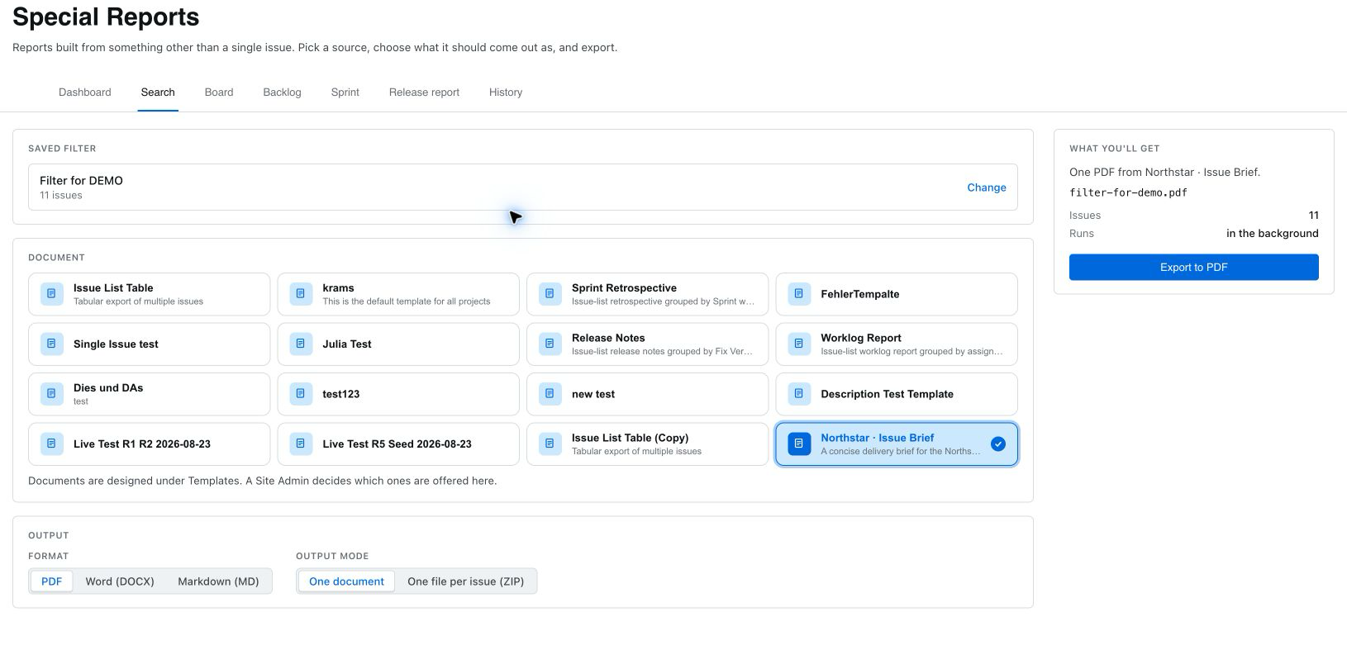Click the document icon on test123 card
The width and height of the screenshot is (1347, 669).
click(x=301, y=394)
